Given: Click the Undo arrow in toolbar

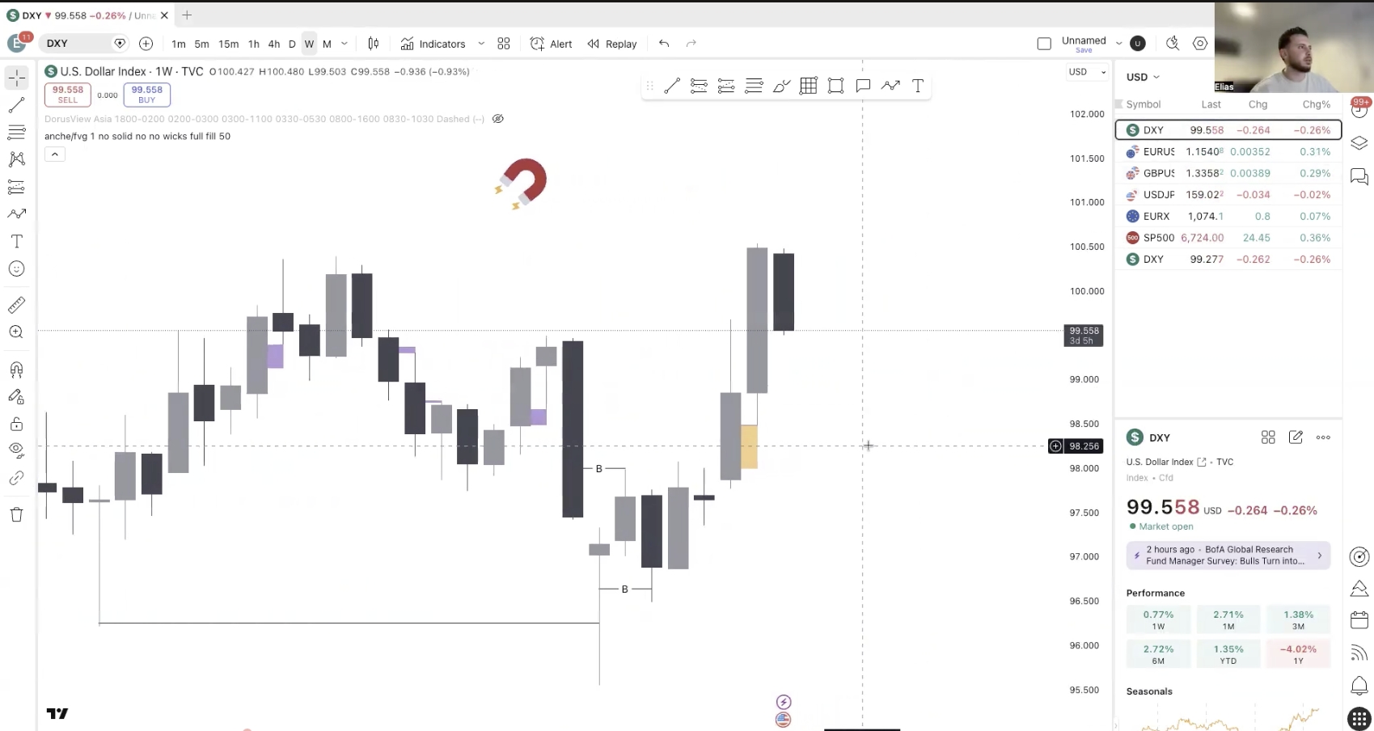Looking at the screenshot, I should click(x=664, y=44).
